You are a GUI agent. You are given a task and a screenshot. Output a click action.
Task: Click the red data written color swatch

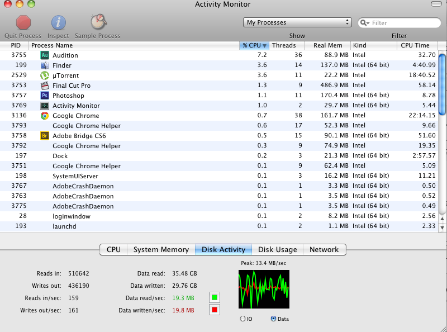tap(215, 310)
